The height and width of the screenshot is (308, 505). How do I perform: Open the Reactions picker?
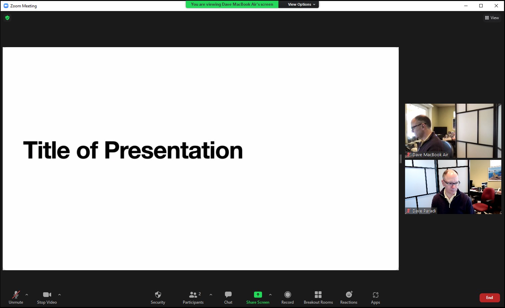(349, 297)
